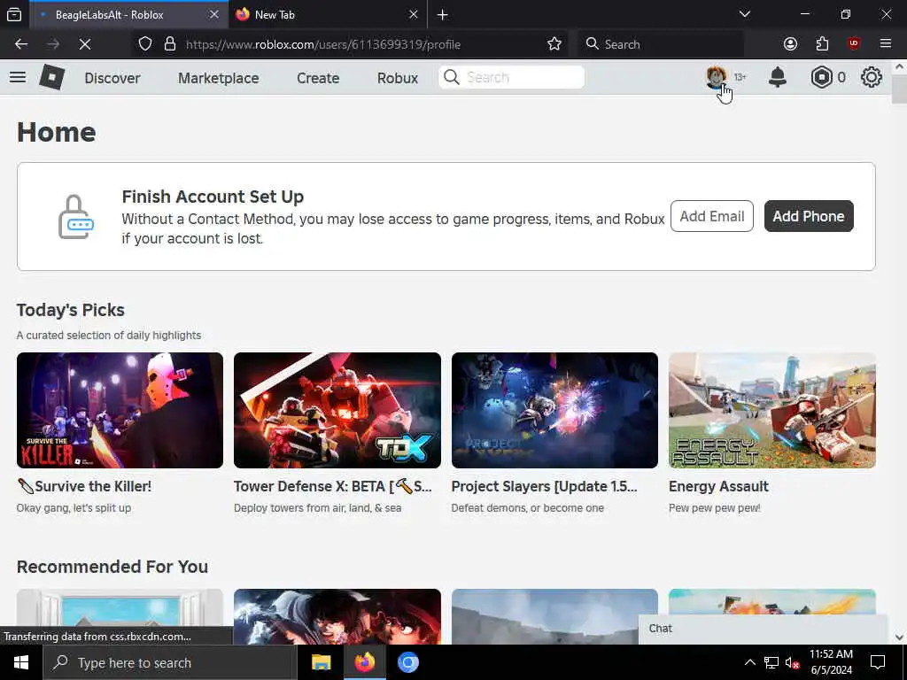This screenshot has height=680, width=907.
Task: Open the Create menu
Action: 318,78
